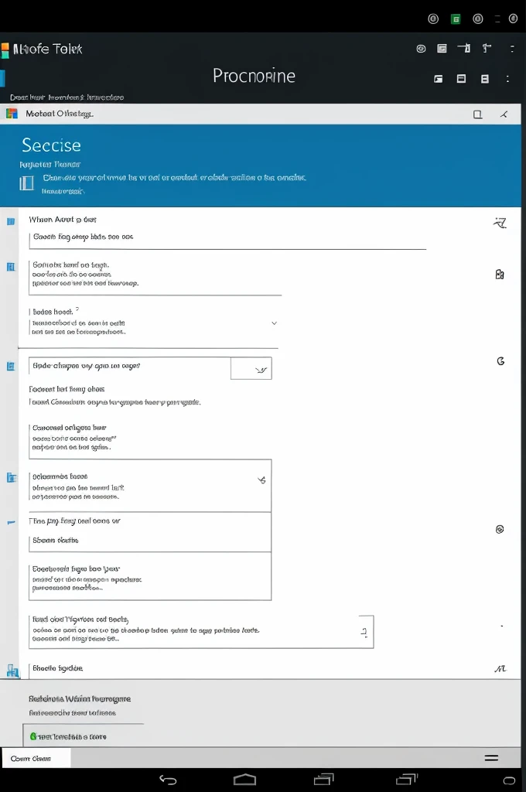Viewport: 526px width, 792px height.
Task: Click the 'Meteat Otheltagg.' window title
Action: coord(59,114)
